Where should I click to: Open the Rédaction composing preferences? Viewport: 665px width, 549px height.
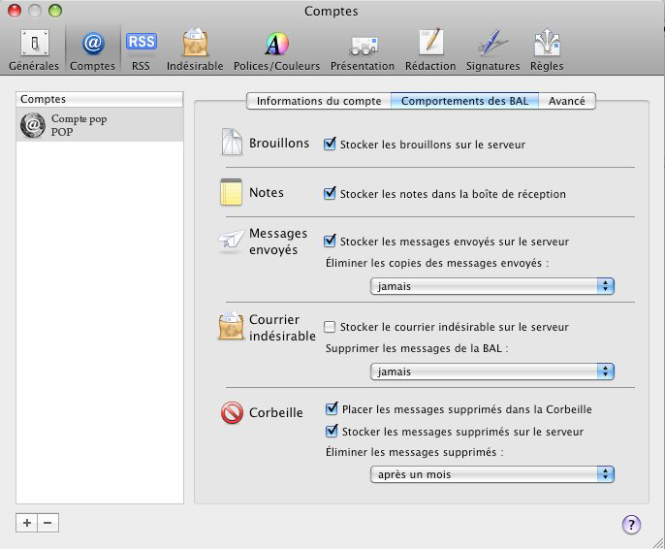[430, 49]
